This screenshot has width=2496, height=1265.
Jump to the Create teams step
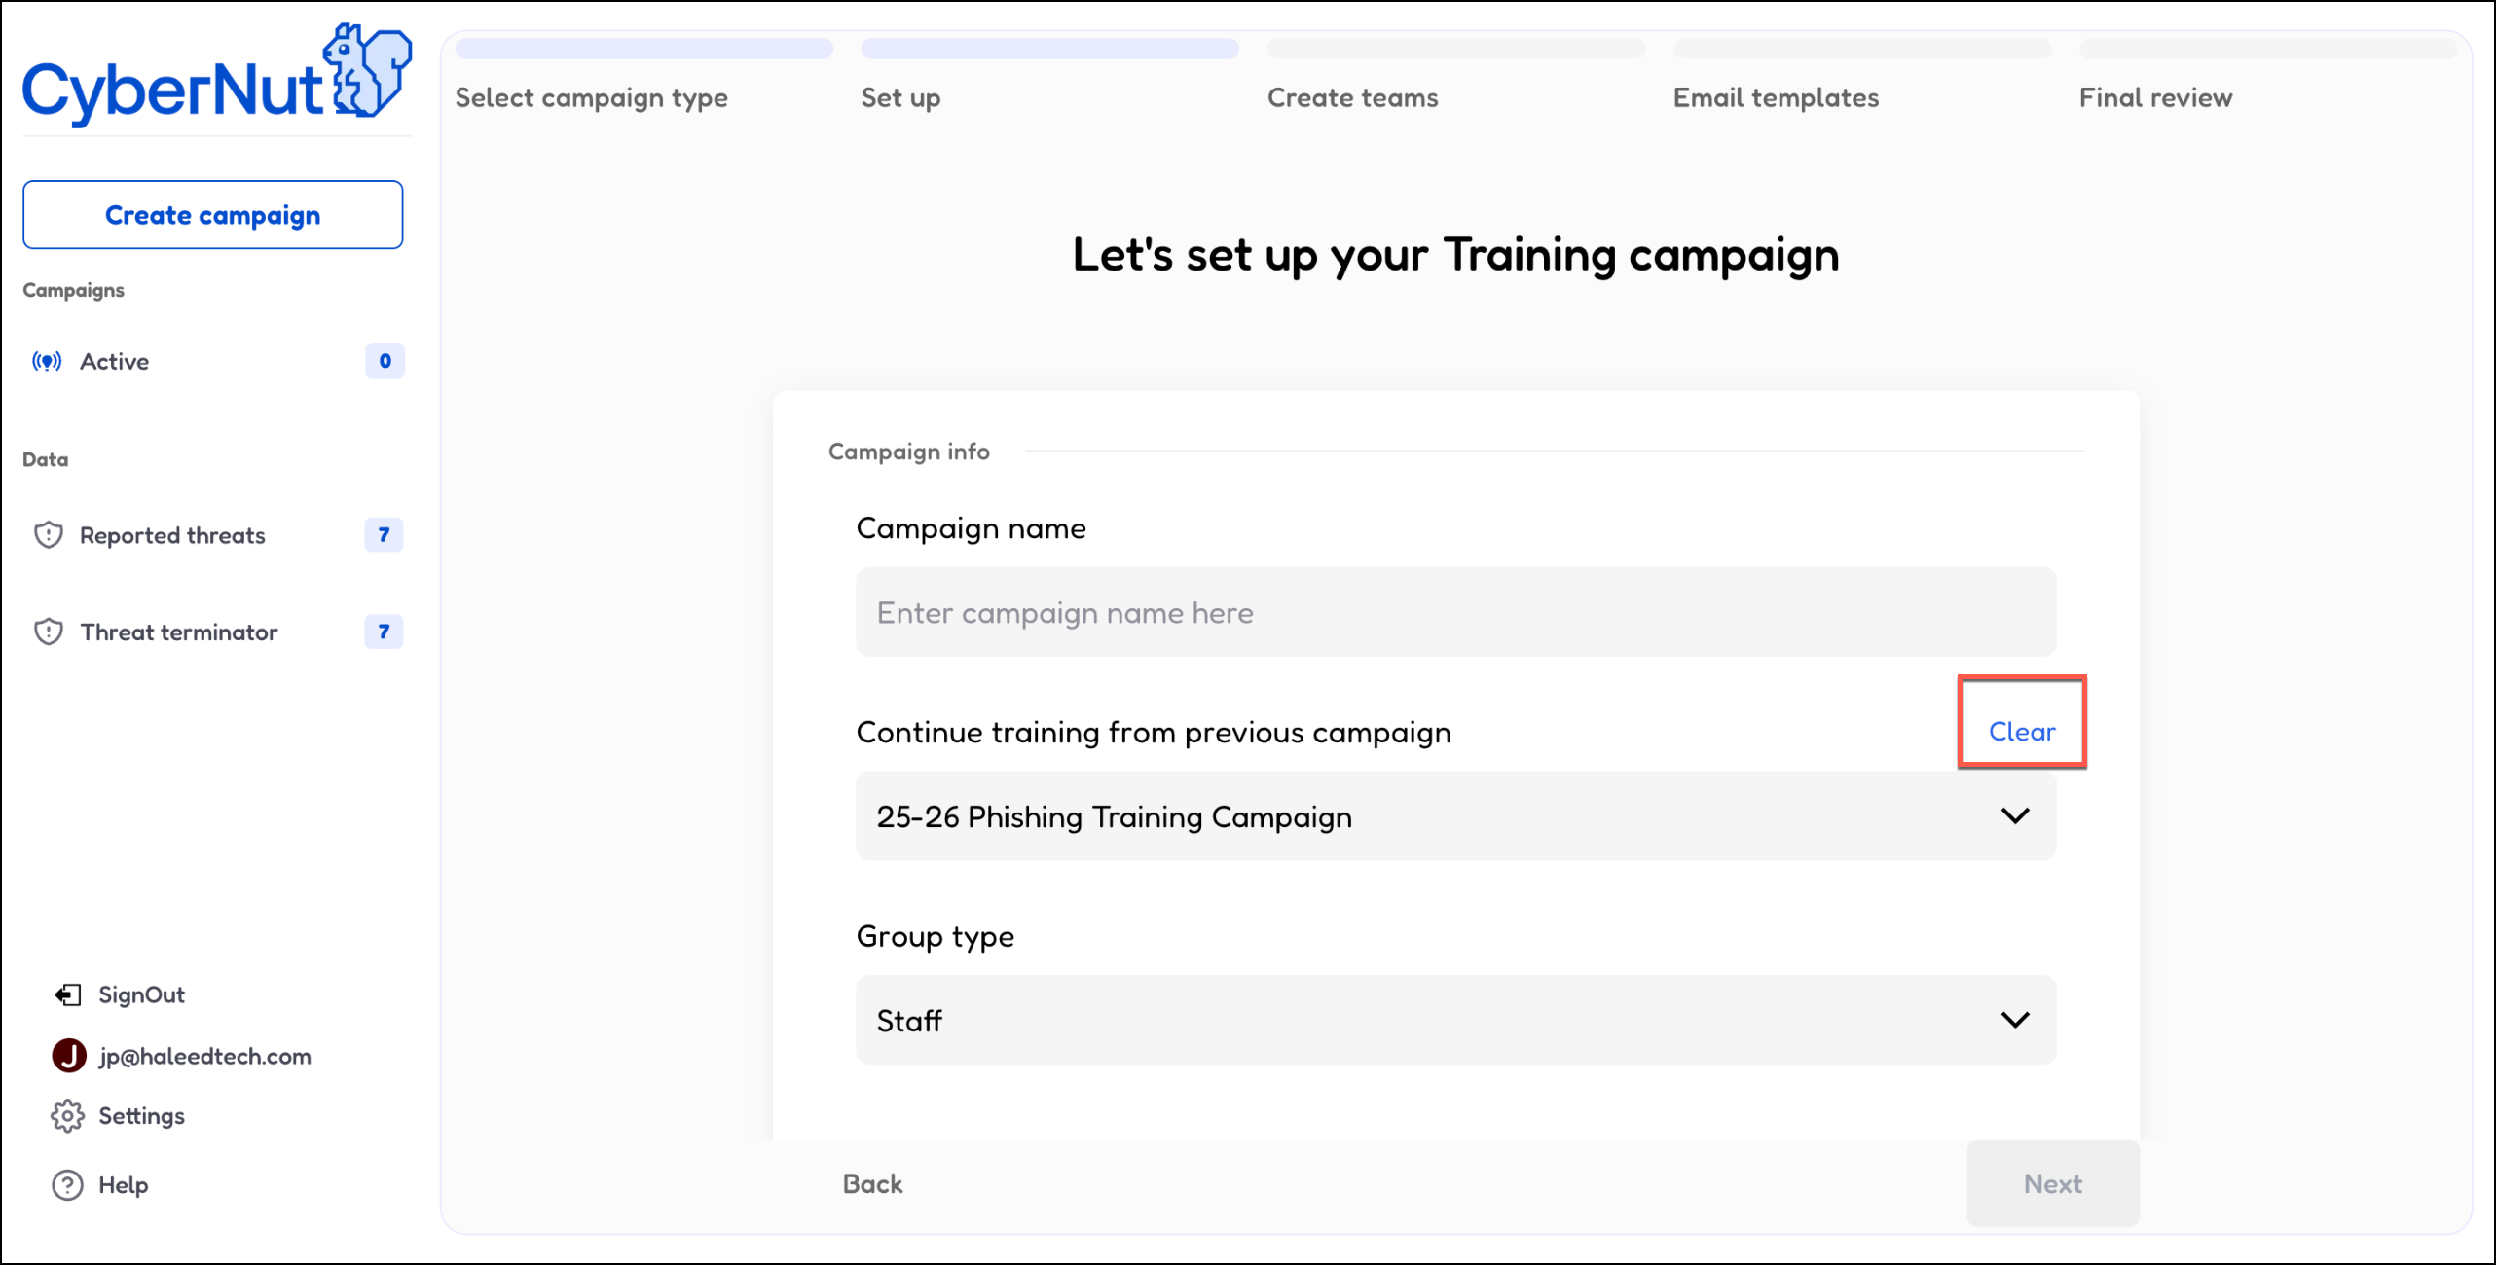[1352, 97]
